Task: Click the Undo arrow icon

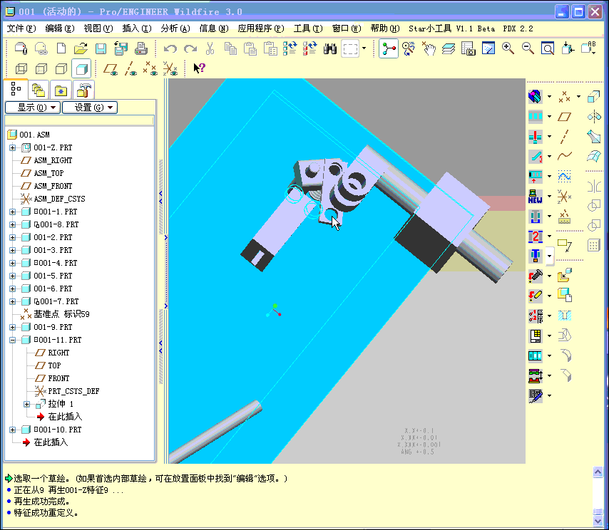Action: click(170, 48)
